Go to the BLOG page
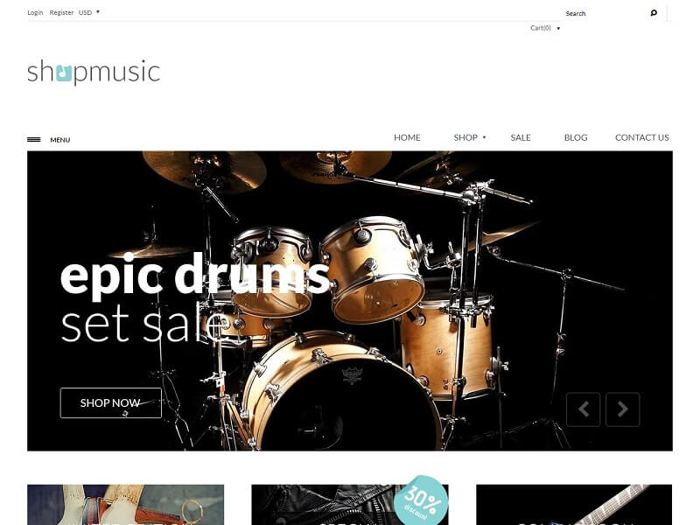700x525 pixels. click(576, 137)
